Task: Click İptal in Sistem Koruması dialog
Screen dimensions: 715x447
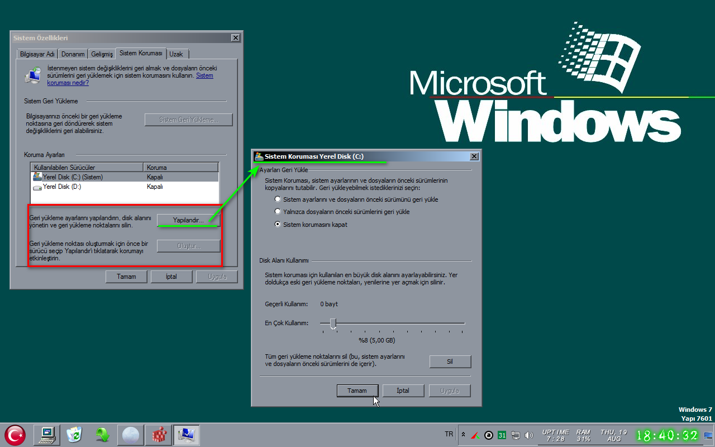Action: pos(403,391)
